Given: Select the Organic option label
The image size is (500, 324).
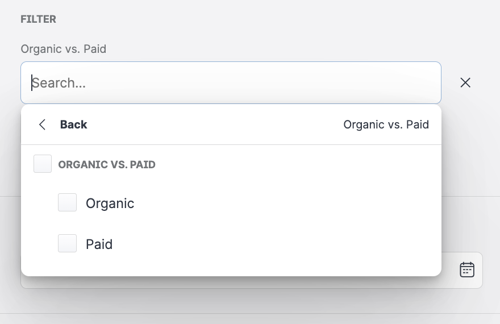Looking at the screenshot, I should (x=110, y=203).
